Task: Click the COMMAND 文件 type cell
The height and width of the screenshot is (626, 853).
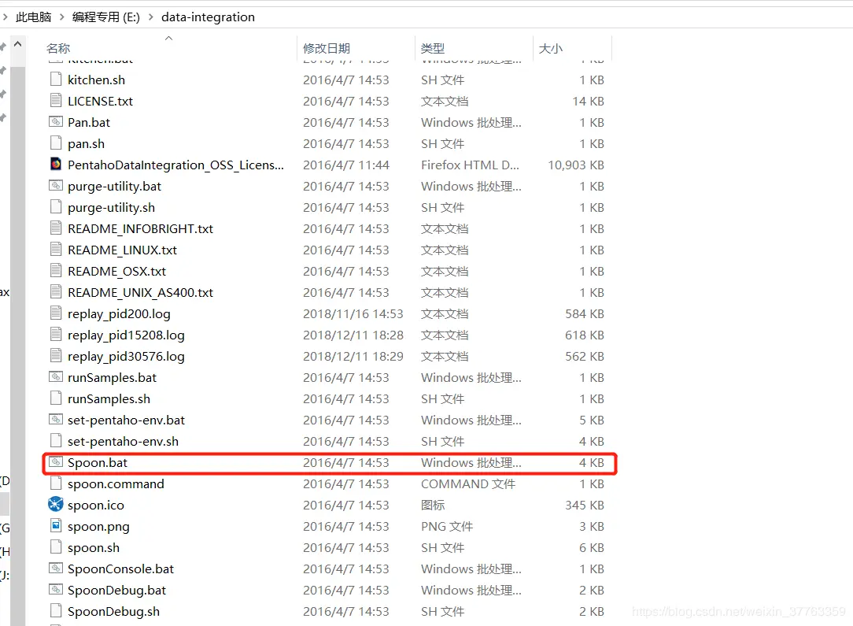Action: point(468,484)
